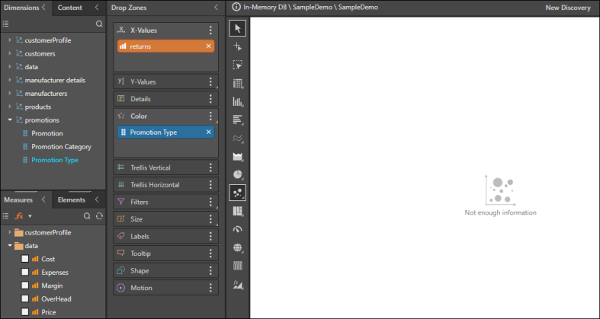Select the Promotion Category hierarchy item
The image size is (600, 319).
tap(61, 146)
